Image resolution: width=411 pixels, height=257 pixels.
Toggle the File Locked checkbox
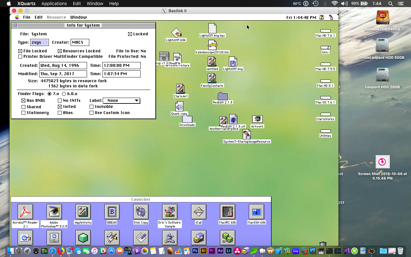(x=20, y=51)
